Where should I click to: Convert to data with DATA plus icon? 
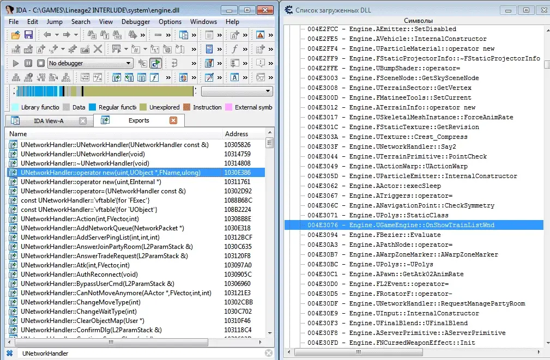tap(28, 49)
